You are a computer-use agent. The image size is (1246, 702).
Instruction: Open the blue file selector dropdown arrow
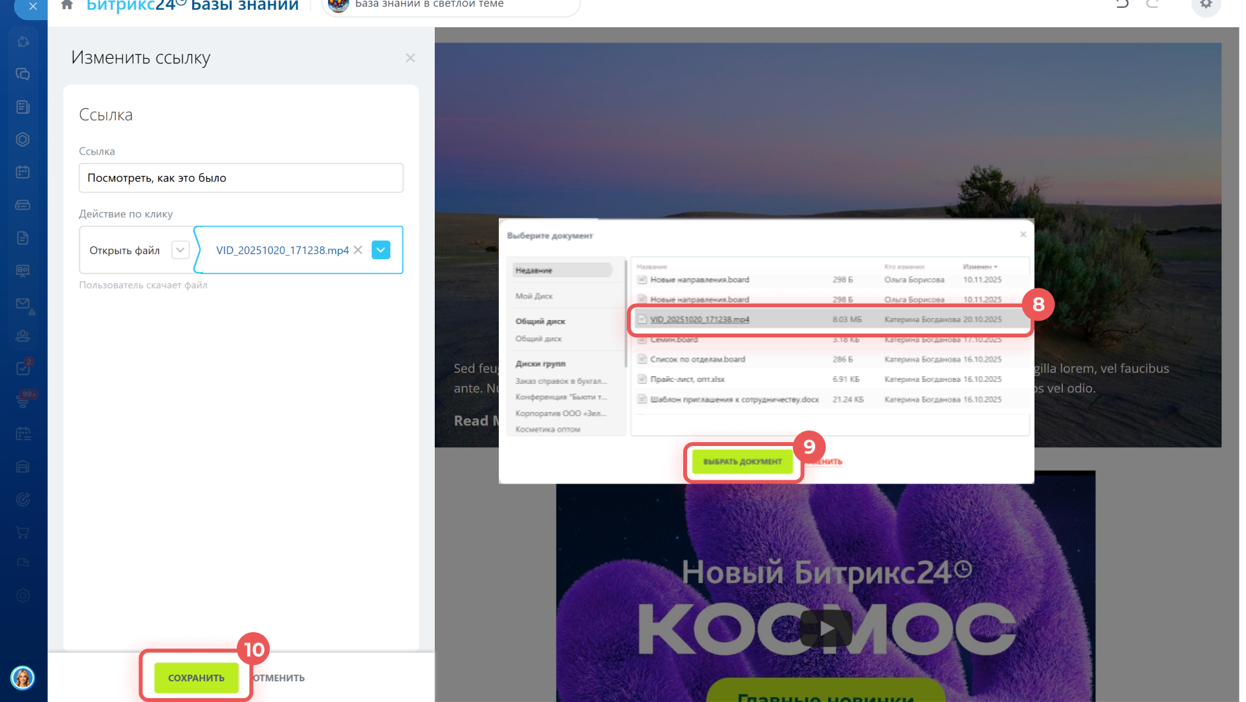(x=381, y=250)
